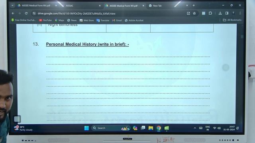Open Google Chrome taskbar icon
Image resolution: width=255 pixels, height=143 pixels.
pos(159,128)
